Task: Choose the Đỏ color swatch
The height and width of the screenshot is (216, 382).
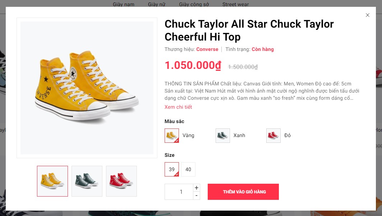Action: (273, 136)
